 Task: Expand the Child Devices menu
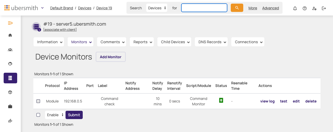pyautogui.click(x=174, y=42)
